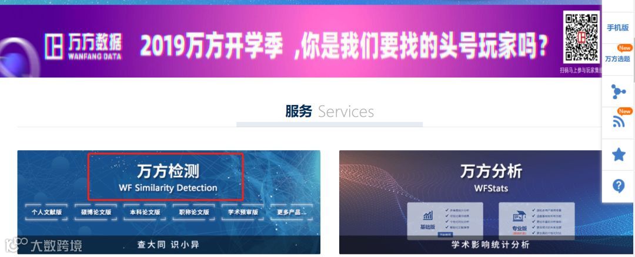The image size is (635, 257).
Task: Open the RSS subscription feed icon
Action: coord(619,121)
